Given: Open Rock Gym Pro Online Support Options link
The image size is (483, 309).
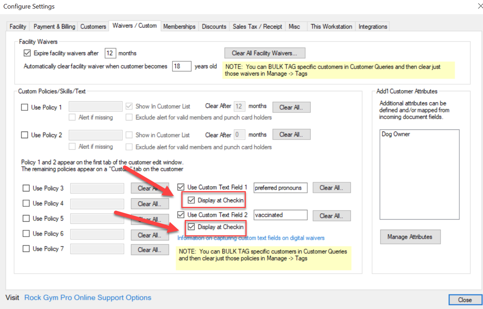Looking at the screenshot, I should 88,298.
